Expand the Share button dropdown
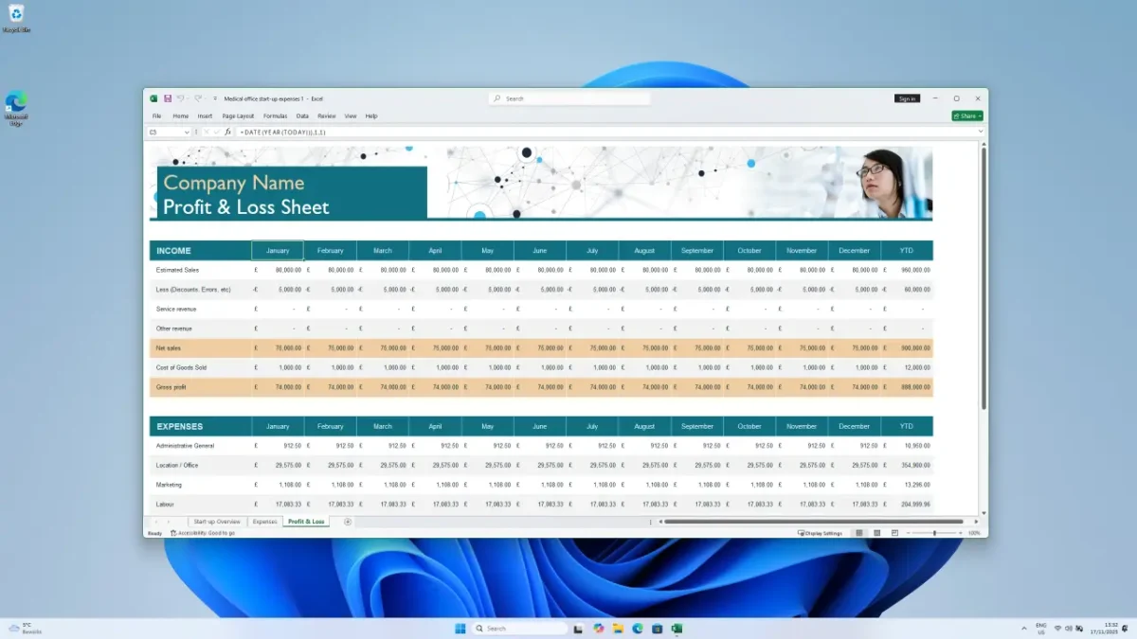 pyautogui.click(x=980, y=116)
